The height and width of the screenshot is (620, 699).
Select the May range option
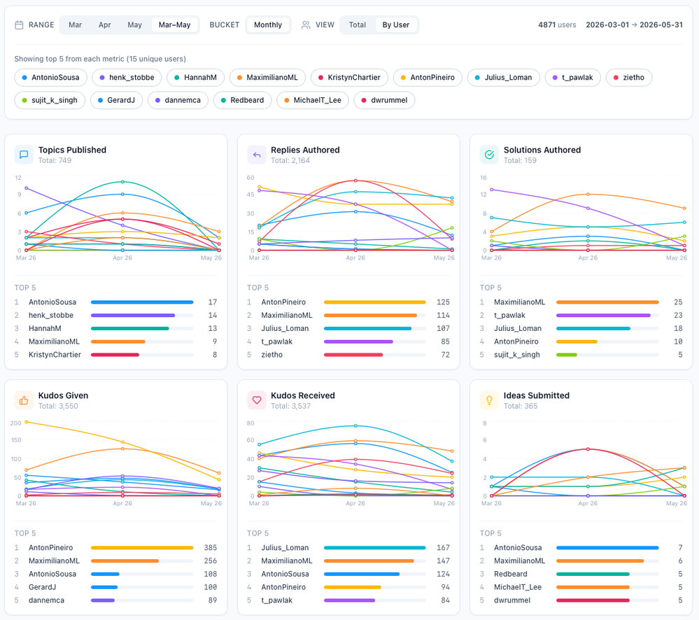pos(134,25)
